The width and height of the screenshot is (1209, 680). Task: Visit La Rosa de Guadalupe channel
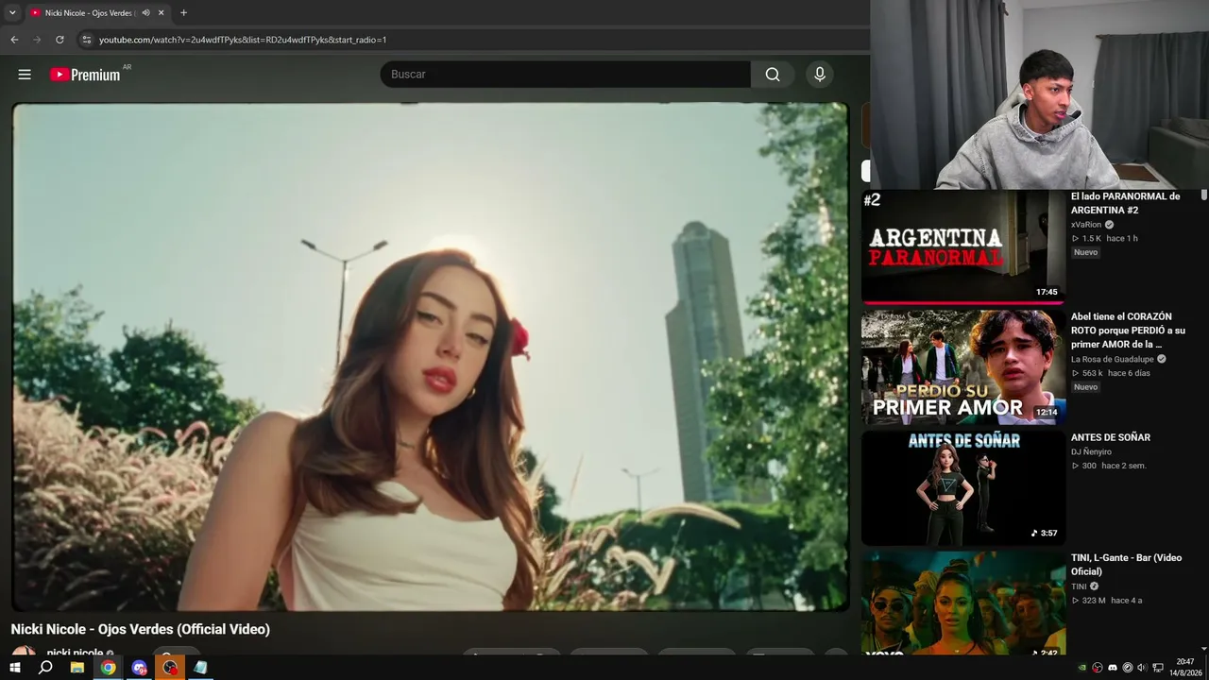click(1113, 359)
